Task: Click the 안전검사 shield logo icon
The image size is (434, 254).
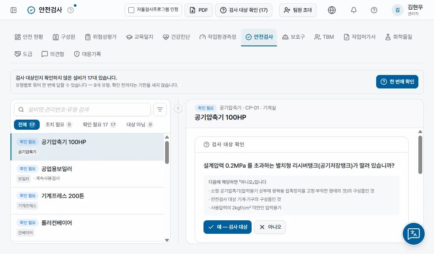Action: 31,10
